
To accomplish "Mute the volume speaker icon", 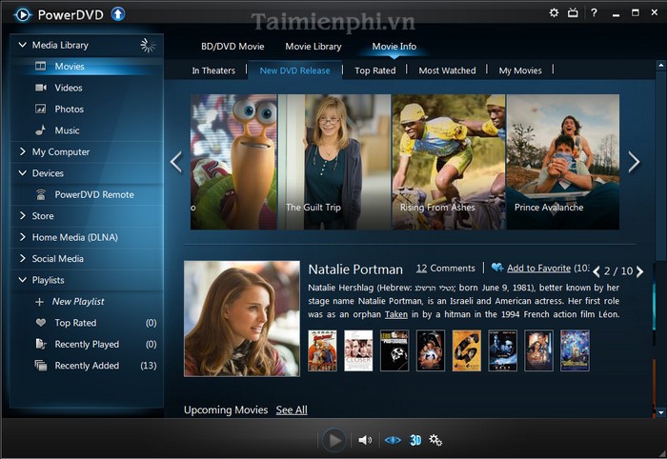I will [x=365, y=440].
